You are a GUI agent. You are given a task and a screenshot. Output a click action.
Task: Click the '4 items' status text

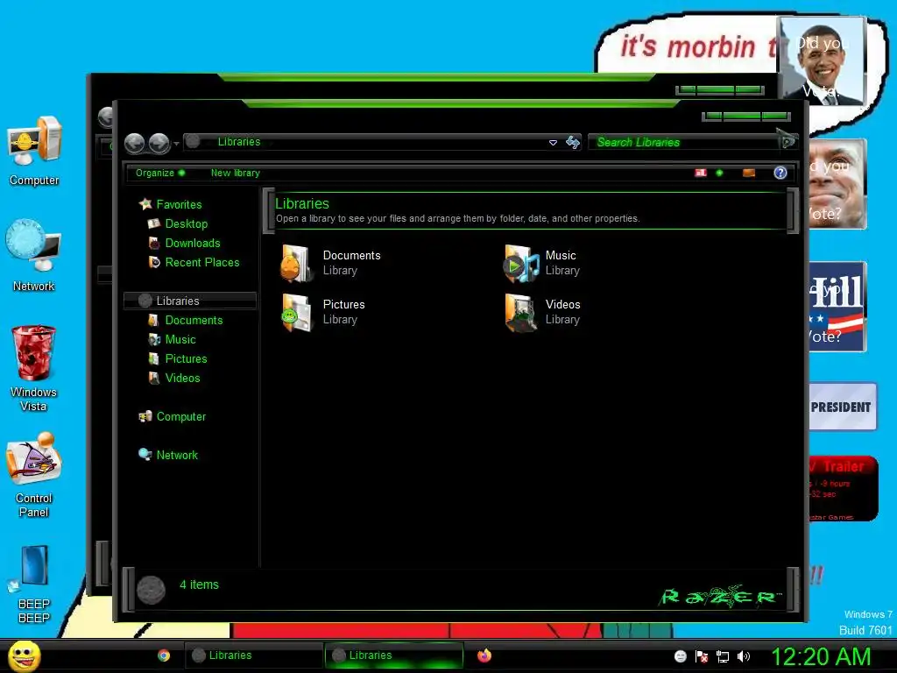point(199,584)
